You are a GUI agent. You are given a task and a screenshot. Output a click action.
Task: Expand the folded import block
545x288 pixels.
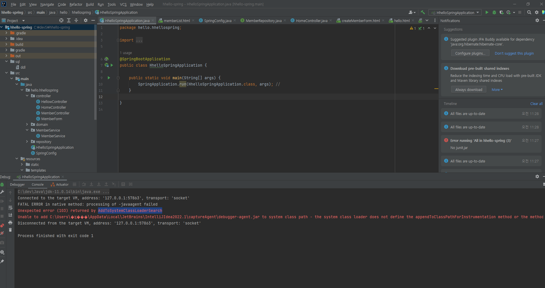tap(139, 40)
